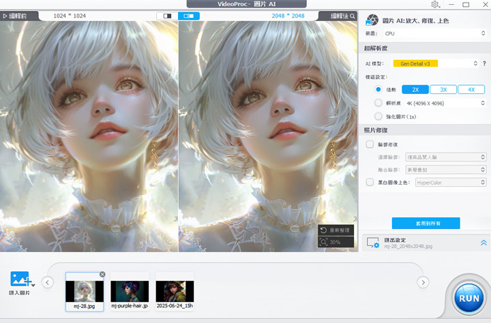The image size is (491, 323).
Task: Start processing with the RUN button
Action: 468,298
